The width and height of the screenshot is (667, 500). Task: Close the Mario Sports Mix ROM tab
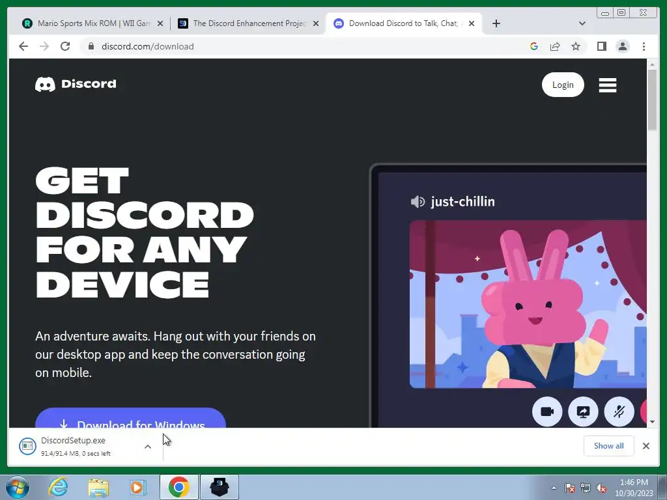160,23
